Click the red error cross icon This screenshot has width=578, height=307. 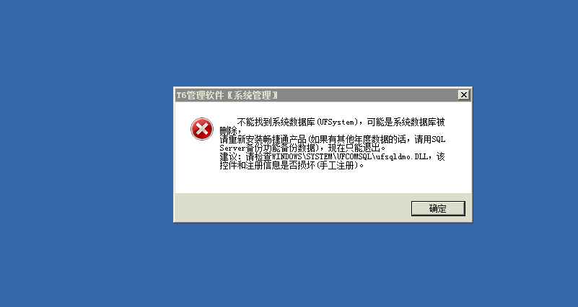coord(201,129)
